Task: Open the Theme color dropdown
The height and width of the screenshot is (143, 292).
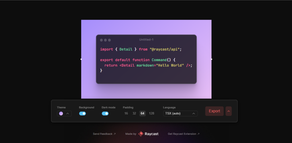Action: pyautogui.click(x=64, y=113)
